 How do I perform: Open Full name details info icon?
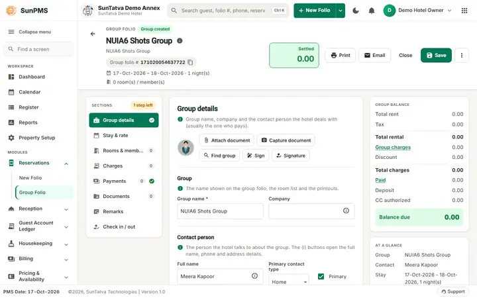254,275
